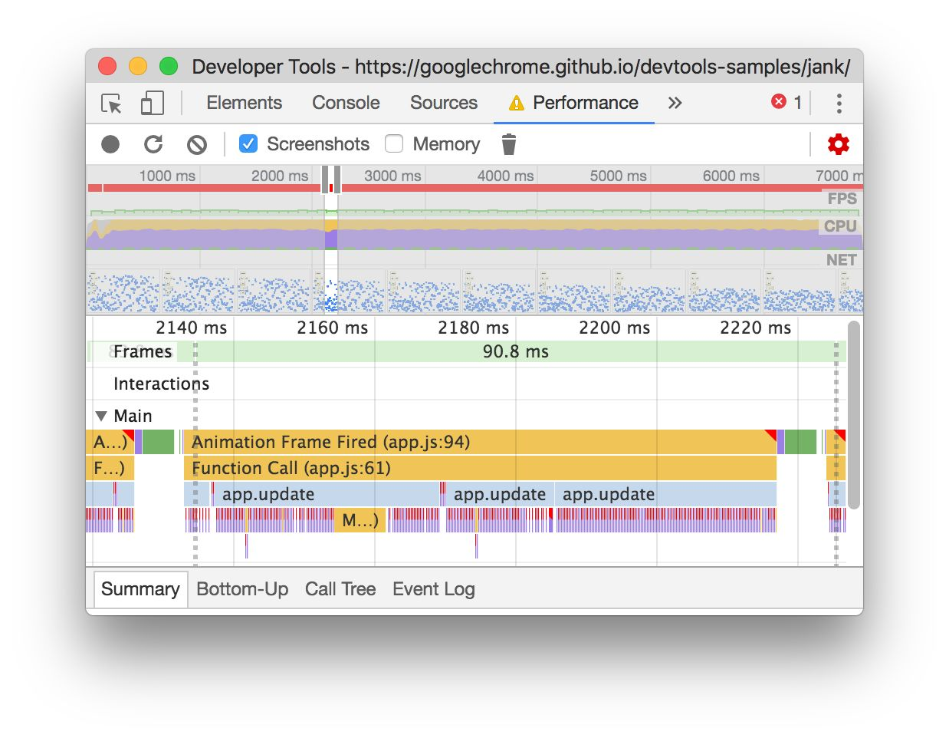Go to the Sources tab
Image resolution: width=949 pixels, height=738 pixels.
coord(444,103)
